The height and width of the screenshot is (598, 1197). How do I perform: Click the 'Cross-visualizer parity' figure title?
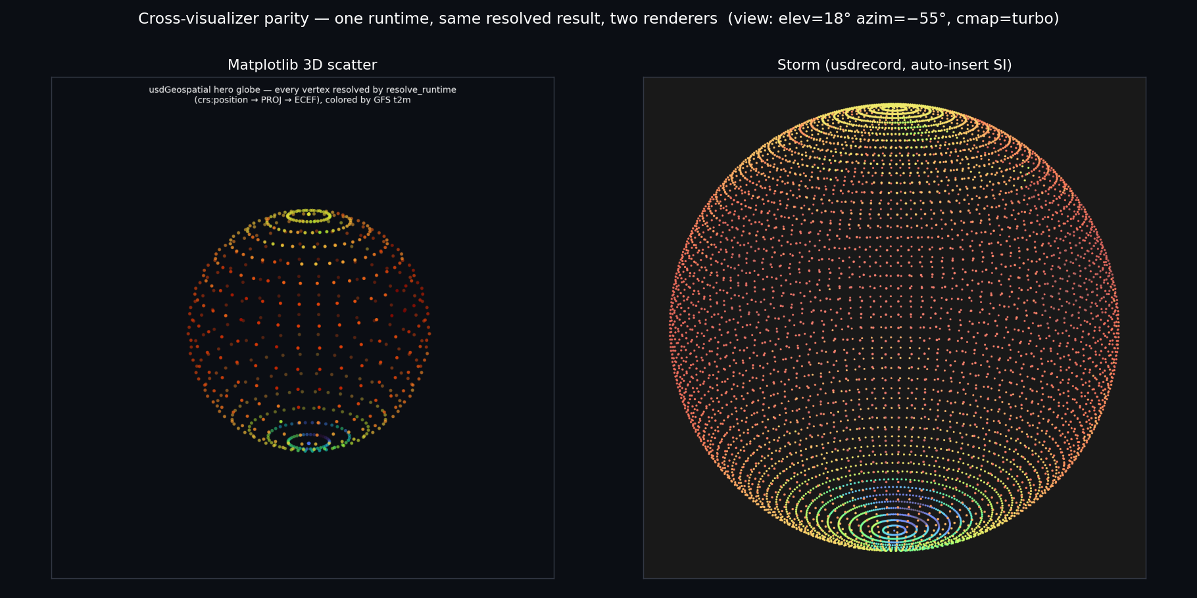(x=598, y=19)
